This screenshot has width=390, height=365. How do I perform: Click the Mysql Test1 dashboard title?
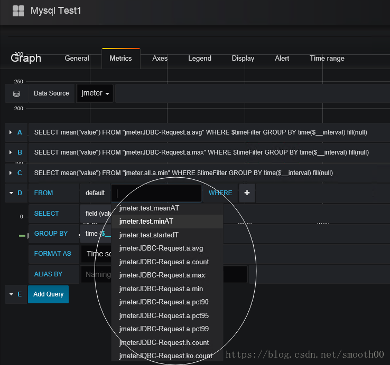[55, 11]
